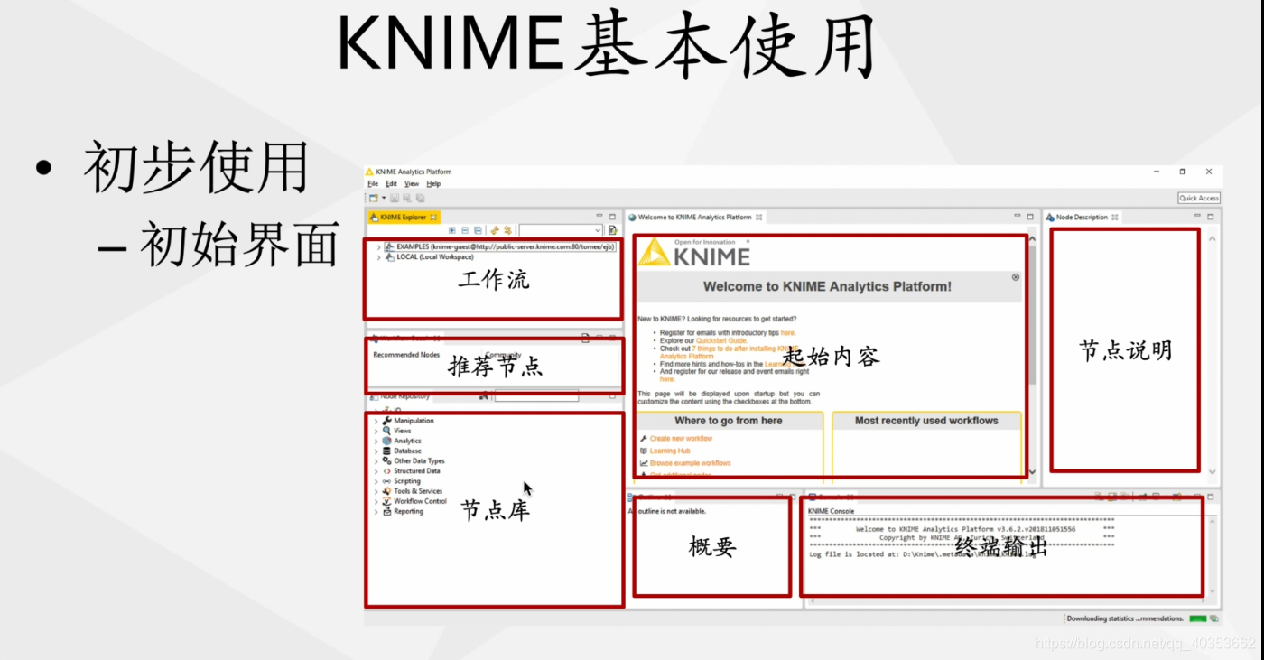1264x660 pixels.
Task: Expand the EXAMPLES server tree node
Action: pyautogui.click(x=378, y=246)
